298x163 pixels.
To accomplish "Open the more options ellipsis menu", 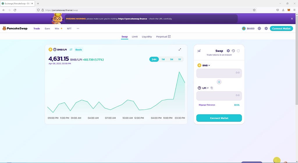I will tap(78, 28).
